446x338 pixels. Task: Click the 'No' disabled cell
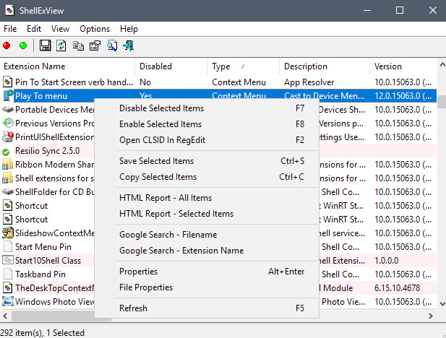click(145, 82)
